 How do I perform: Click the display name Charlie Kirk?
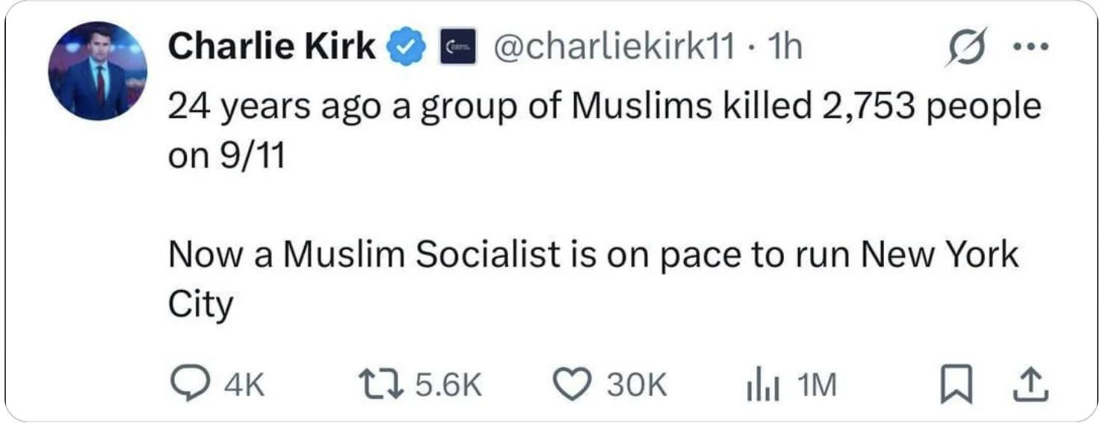click(272, 48)
